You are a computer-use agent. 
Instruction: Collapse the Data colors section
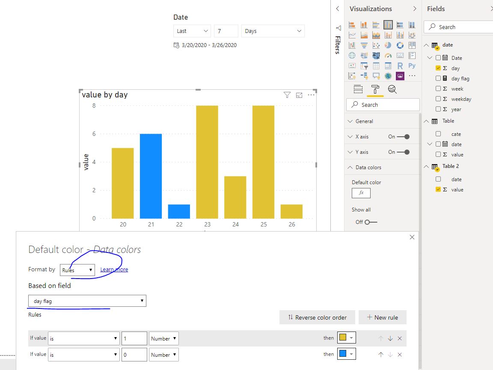point(350,167)
